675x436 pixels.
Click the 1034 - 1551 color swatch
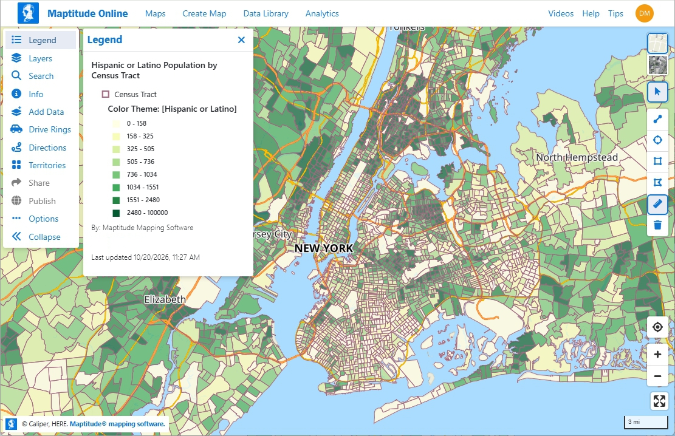click(x=116, y=188)
